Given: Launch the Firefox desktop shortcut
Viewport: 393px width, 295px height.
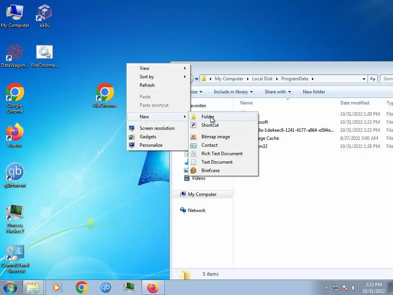Looking at the screenshot, I should pyautogui.click(x=15, y=135).
